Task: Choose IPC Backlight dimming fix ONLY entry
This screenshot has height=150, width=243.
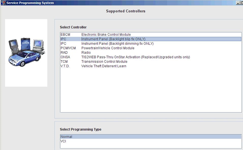Action: (117, 44)
